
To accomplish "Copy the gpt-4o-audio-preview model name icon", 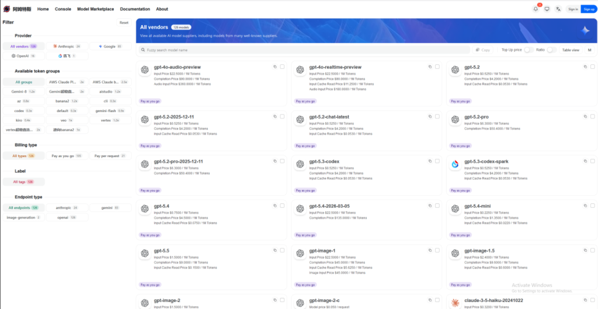I will click(274, 67).
